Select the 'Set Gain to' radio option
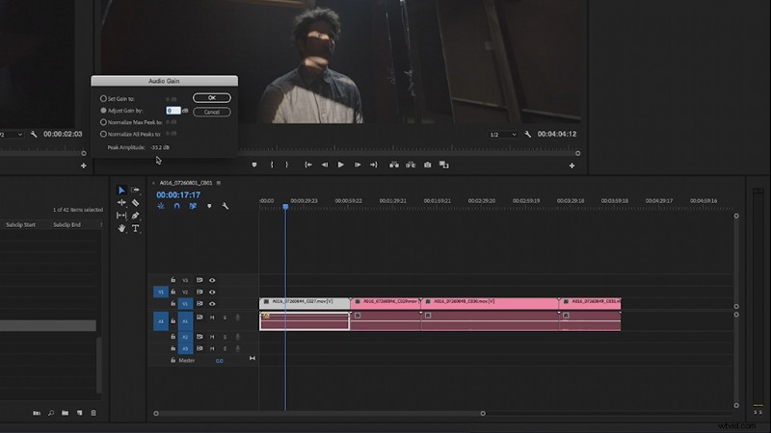 [103, 99]
